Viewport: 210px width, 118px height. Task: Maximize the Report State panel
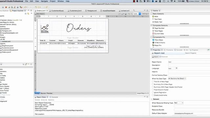147,97
